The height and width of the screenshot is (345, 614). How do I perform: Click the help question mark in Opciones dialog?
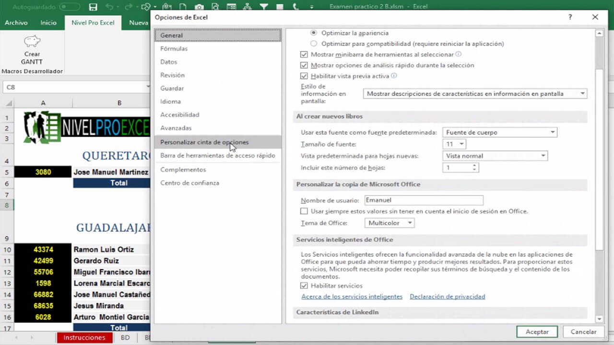(570, 17)
